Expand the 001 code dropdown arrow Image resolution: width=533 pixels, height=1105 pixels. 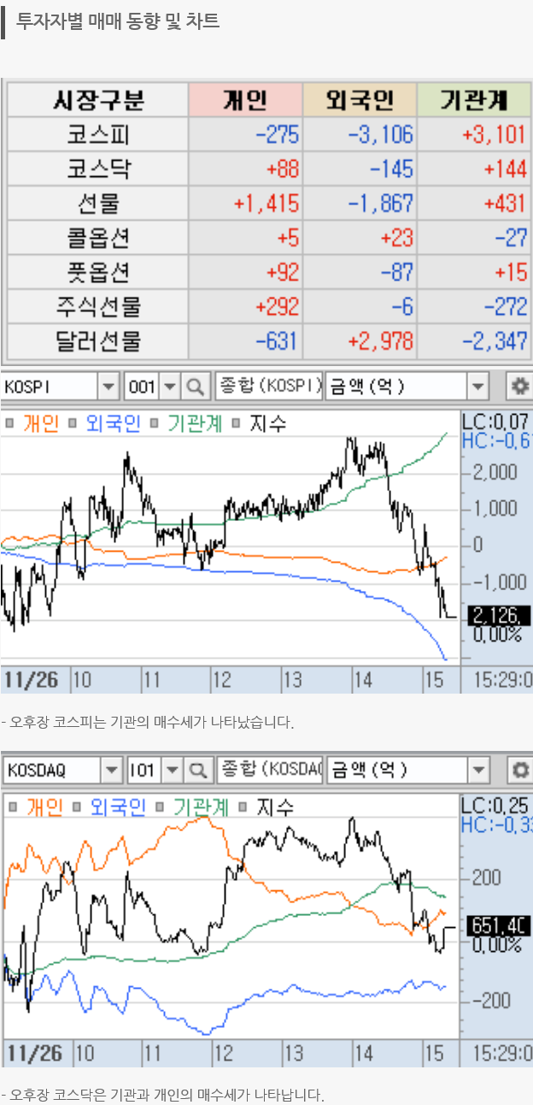tap(169, 387)
